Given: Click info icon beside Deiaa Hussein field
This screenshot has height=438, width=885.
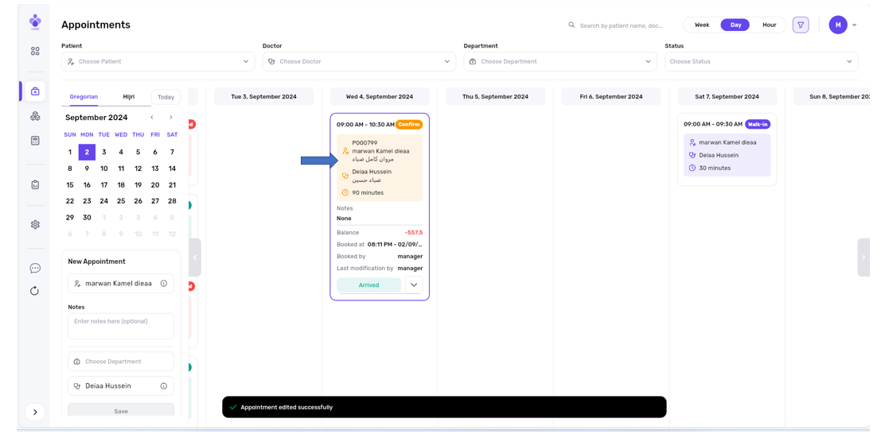Looking at the screenshot, I should click(164, 386).
